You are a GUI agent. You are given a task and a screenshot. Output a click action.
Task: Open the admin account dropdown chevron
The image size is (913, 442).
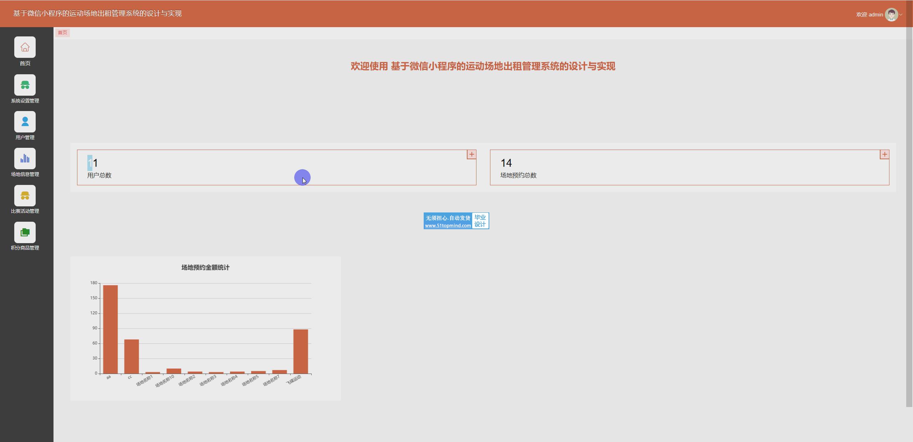(901, 15)
